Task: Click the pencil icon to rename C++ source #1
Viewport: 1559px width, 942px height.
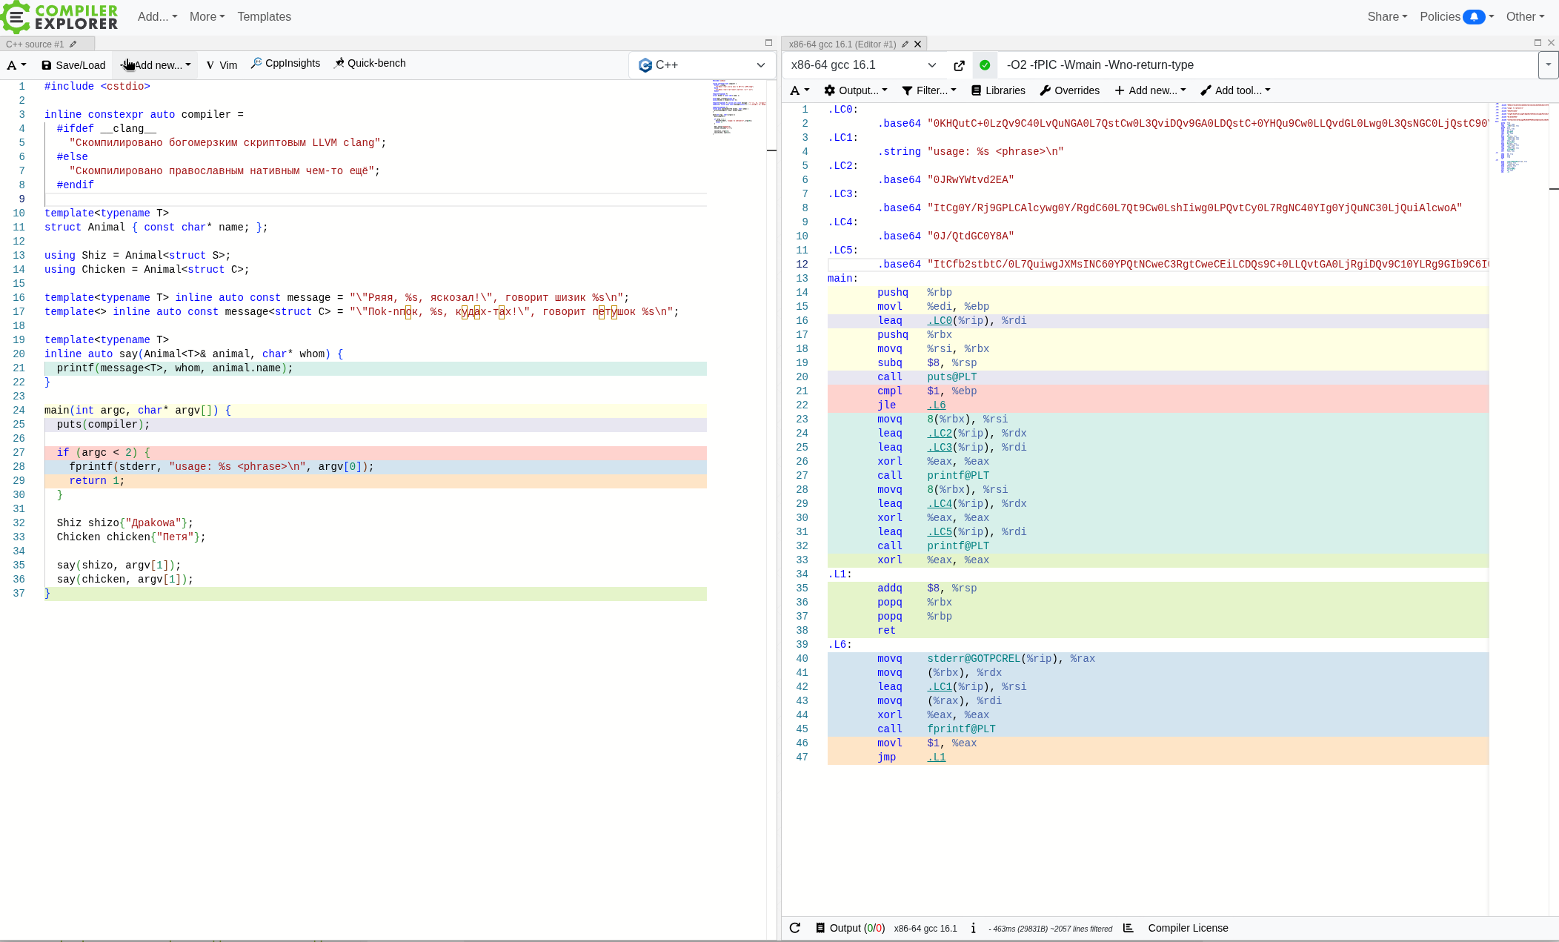Action: point(73,44)
